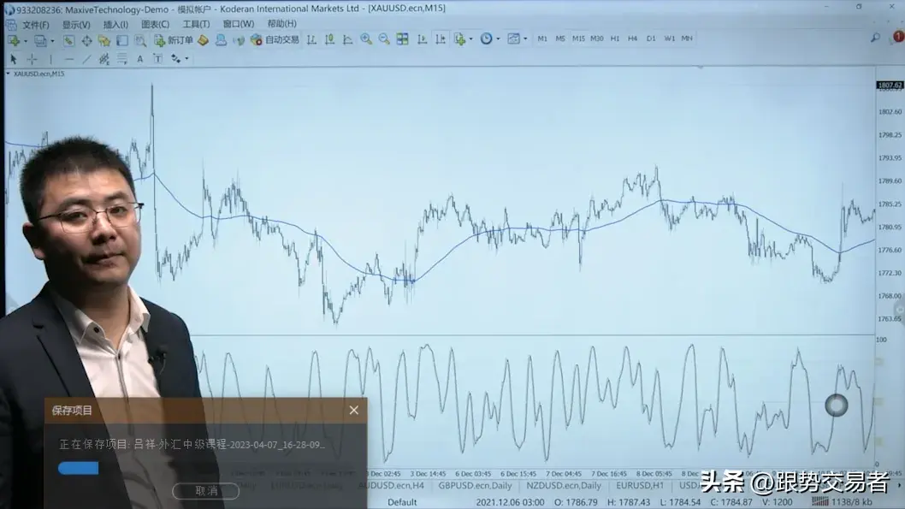Select the M1 timeframe
Image resolution: width=905 pixels, height=509 pixels.
[542, 38]
